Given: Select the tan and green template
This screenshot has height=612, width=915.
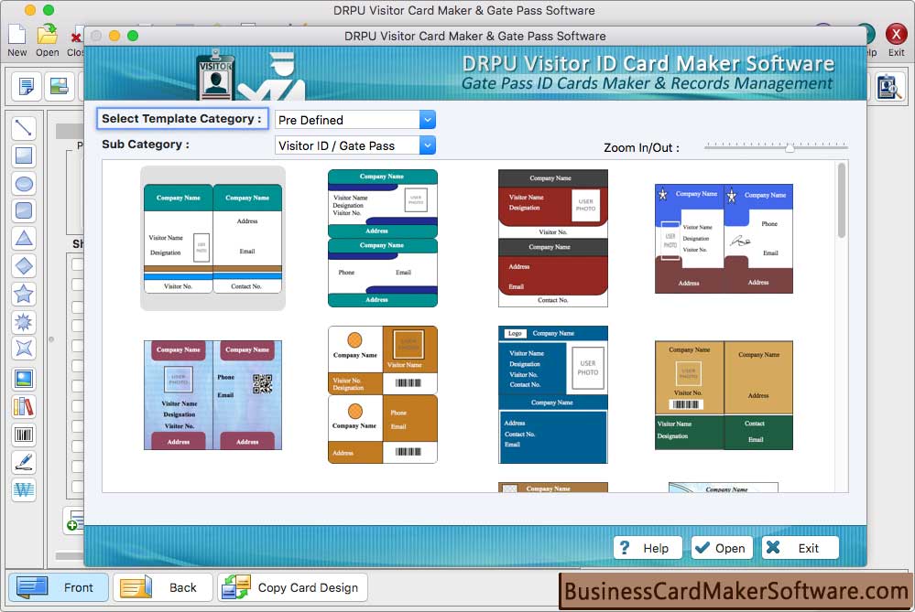Looking at the screenshot, I should [724, 394].
